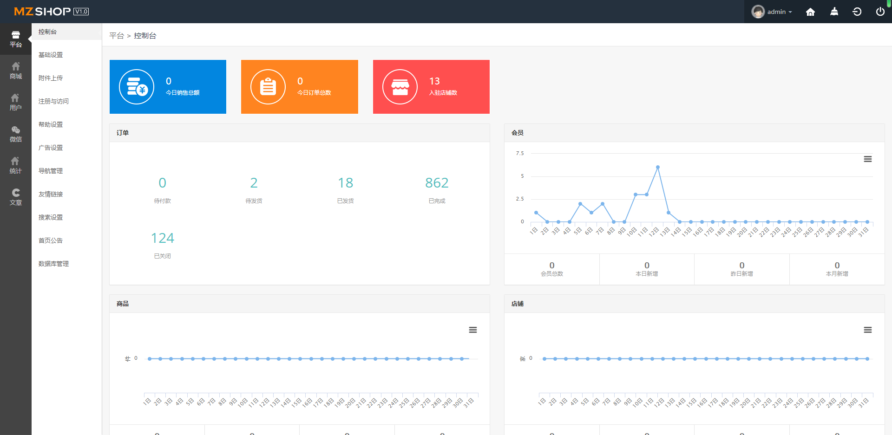Click the clipboard icon on 今日订单总数 card
892x435 pixels.
(268, 87)
